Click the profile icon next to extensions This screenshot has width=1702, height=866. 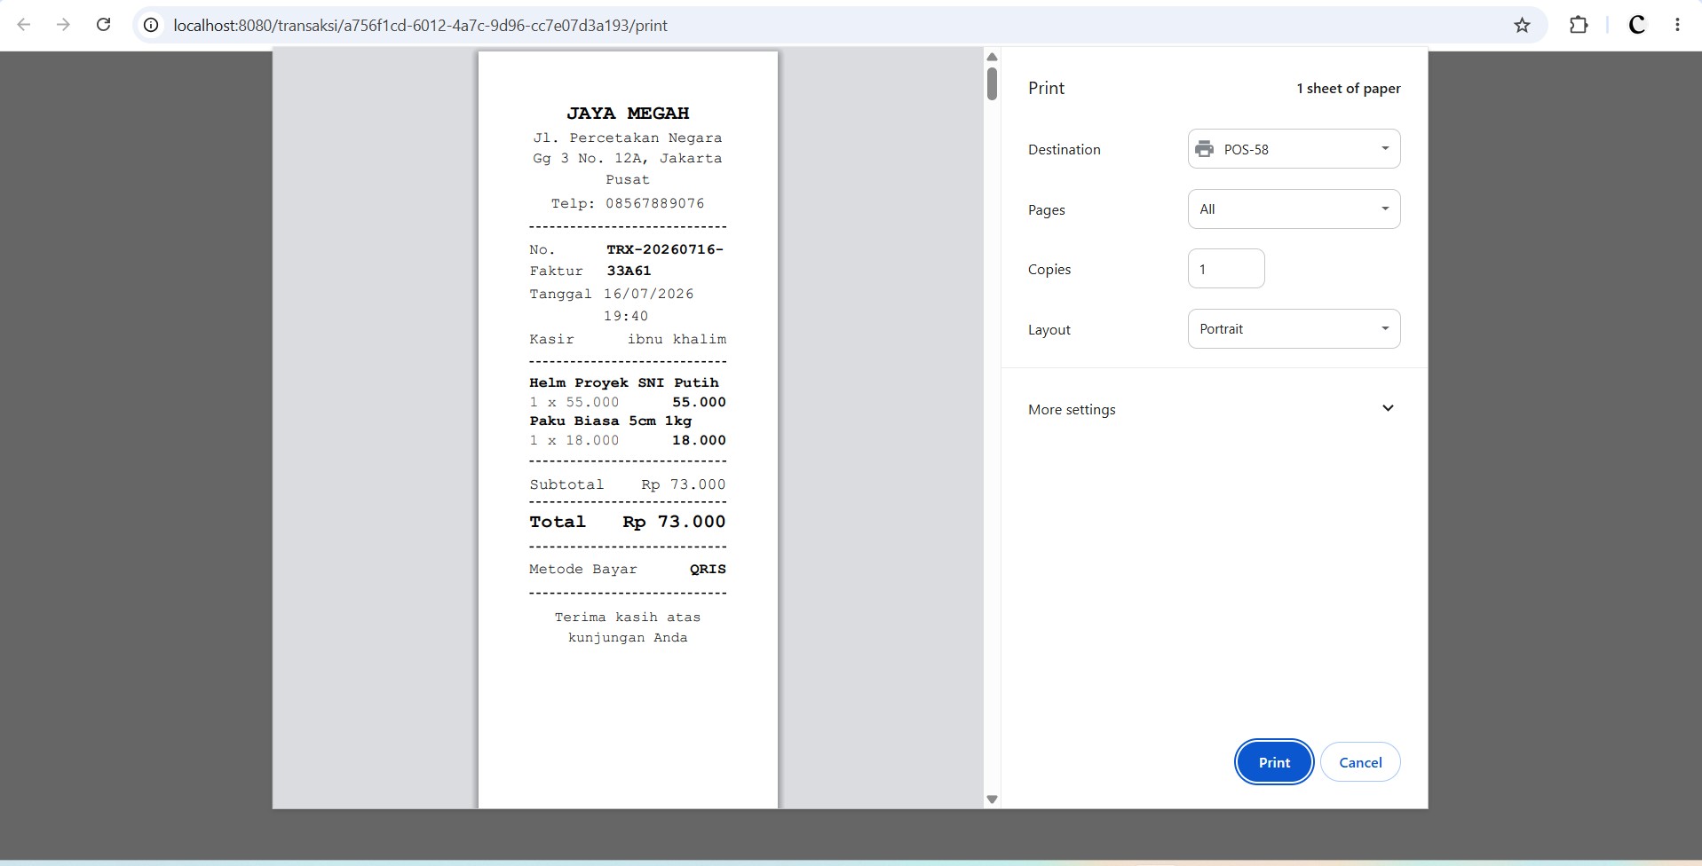1637,25
